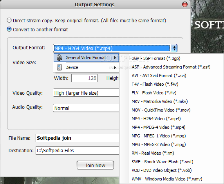
Task: Click the device player icon beside Device
Action: 60,67
